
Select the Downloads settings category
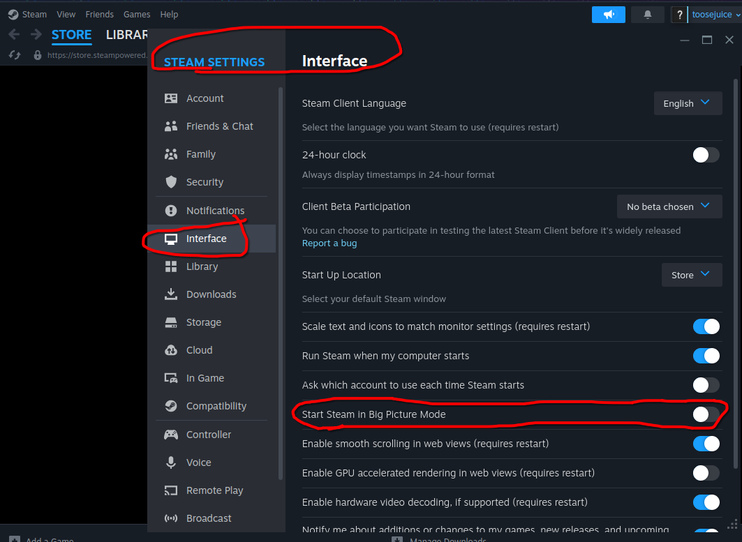212,294
